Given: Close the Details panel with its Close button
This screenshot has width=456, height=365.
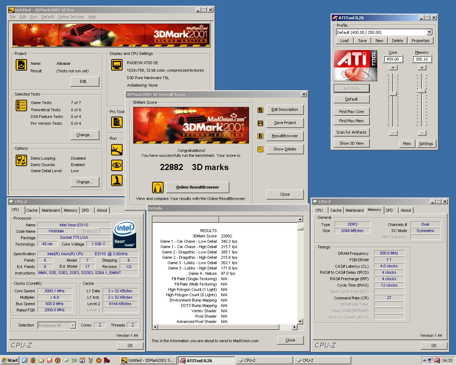Looking at the screenshot, I should point(290,340).
